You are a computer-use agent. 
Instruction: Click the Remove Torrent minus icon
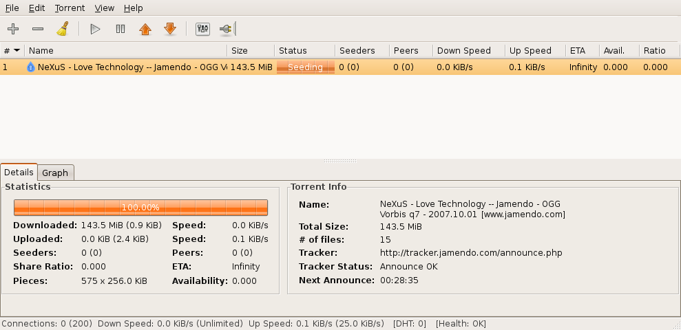[38, 29]
